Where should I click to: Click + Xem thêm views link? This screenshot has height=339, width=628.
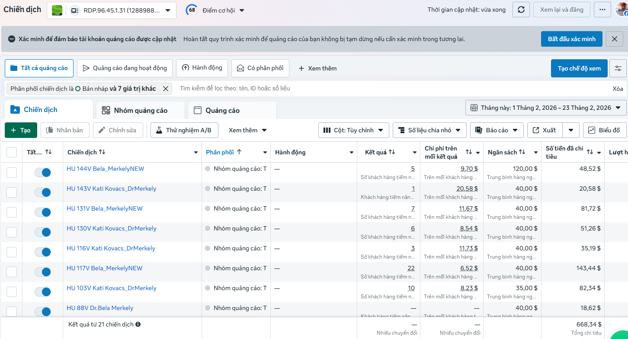click(317, 68)
